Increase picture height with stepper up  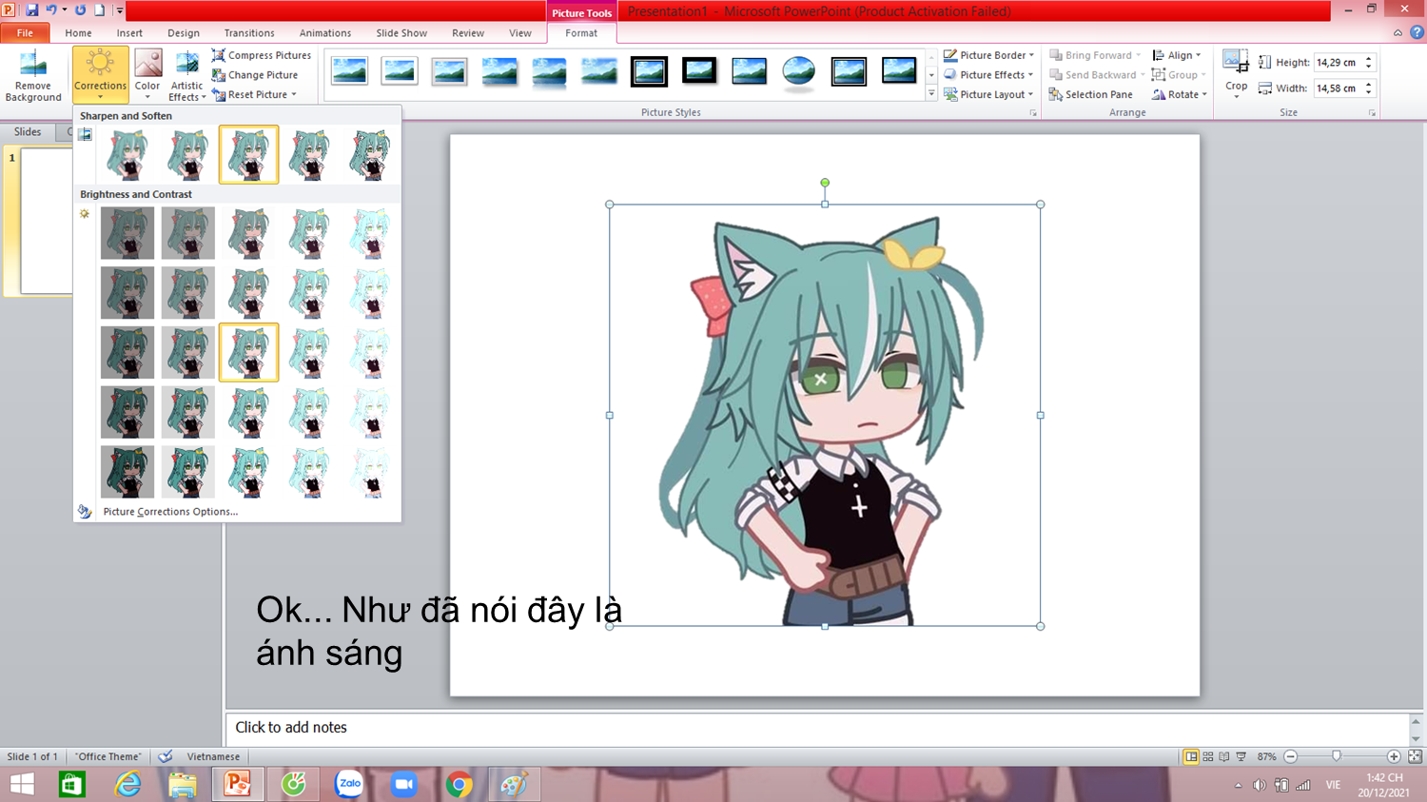click(1369, 58)
